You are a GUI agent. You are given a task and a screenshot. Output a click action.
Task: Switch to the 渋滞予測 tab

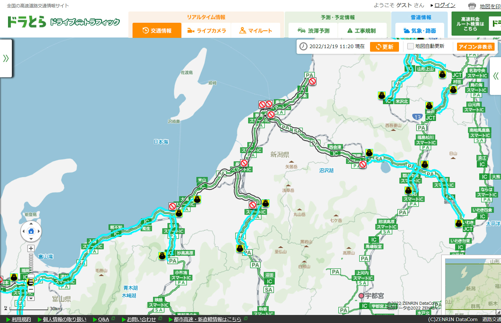point(313,31)
